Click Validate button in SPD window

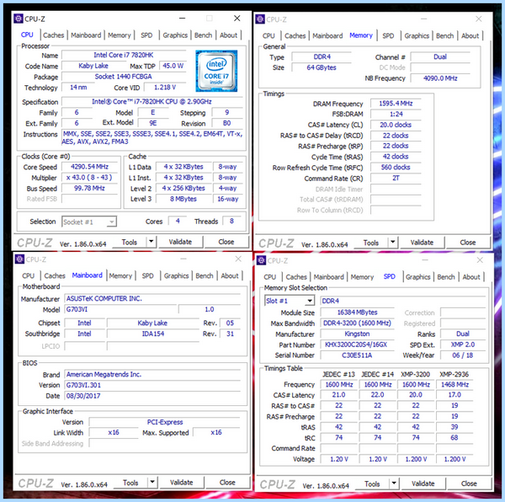[x=423, y=483]
